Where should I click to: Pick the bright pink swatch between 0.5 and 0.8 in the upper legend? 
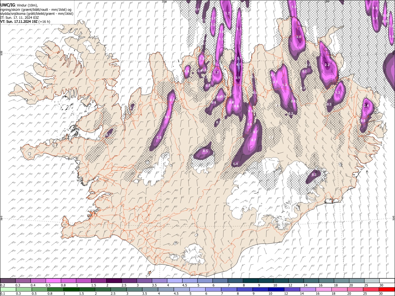[x=53, y=281]
